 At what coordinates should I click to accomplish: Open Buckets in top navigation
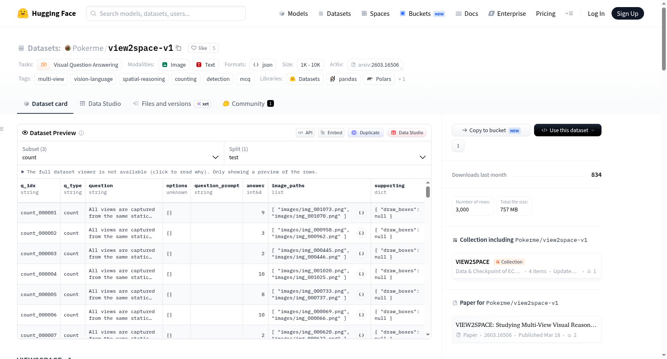pos(422,13)
